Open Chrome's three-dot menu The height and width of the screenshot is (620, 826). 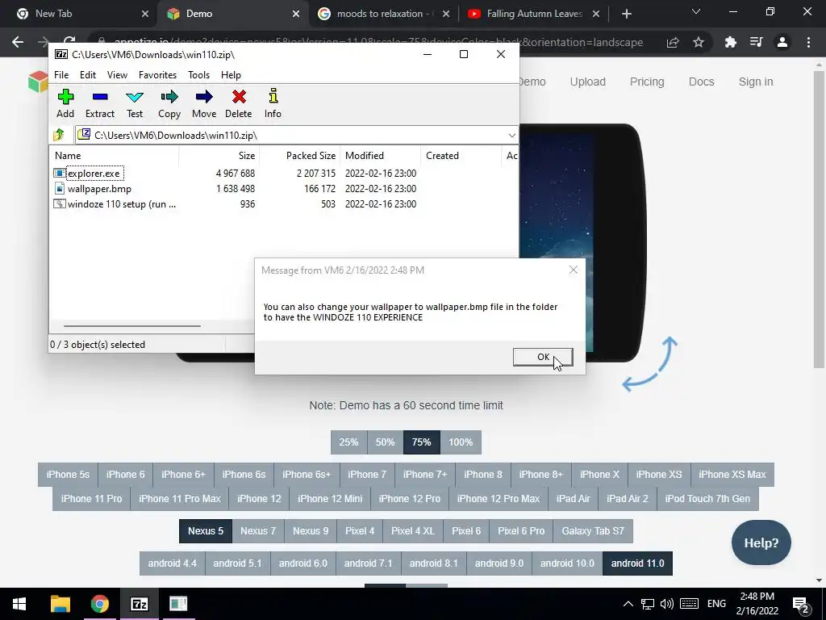pos(808,42)
